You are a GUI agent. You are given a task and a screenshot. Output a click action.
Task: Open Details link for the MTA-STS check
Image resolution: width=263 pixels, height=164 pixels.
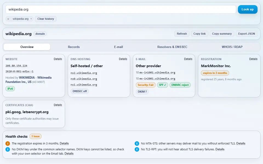241,143
